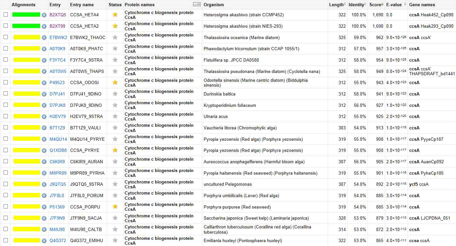The image size is (456, 246).
Task: Sort by Identity column arrows
Action: point(366,5)
